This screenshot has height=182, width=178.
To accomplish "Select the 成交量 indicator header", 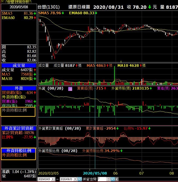I will coord(19,65).
